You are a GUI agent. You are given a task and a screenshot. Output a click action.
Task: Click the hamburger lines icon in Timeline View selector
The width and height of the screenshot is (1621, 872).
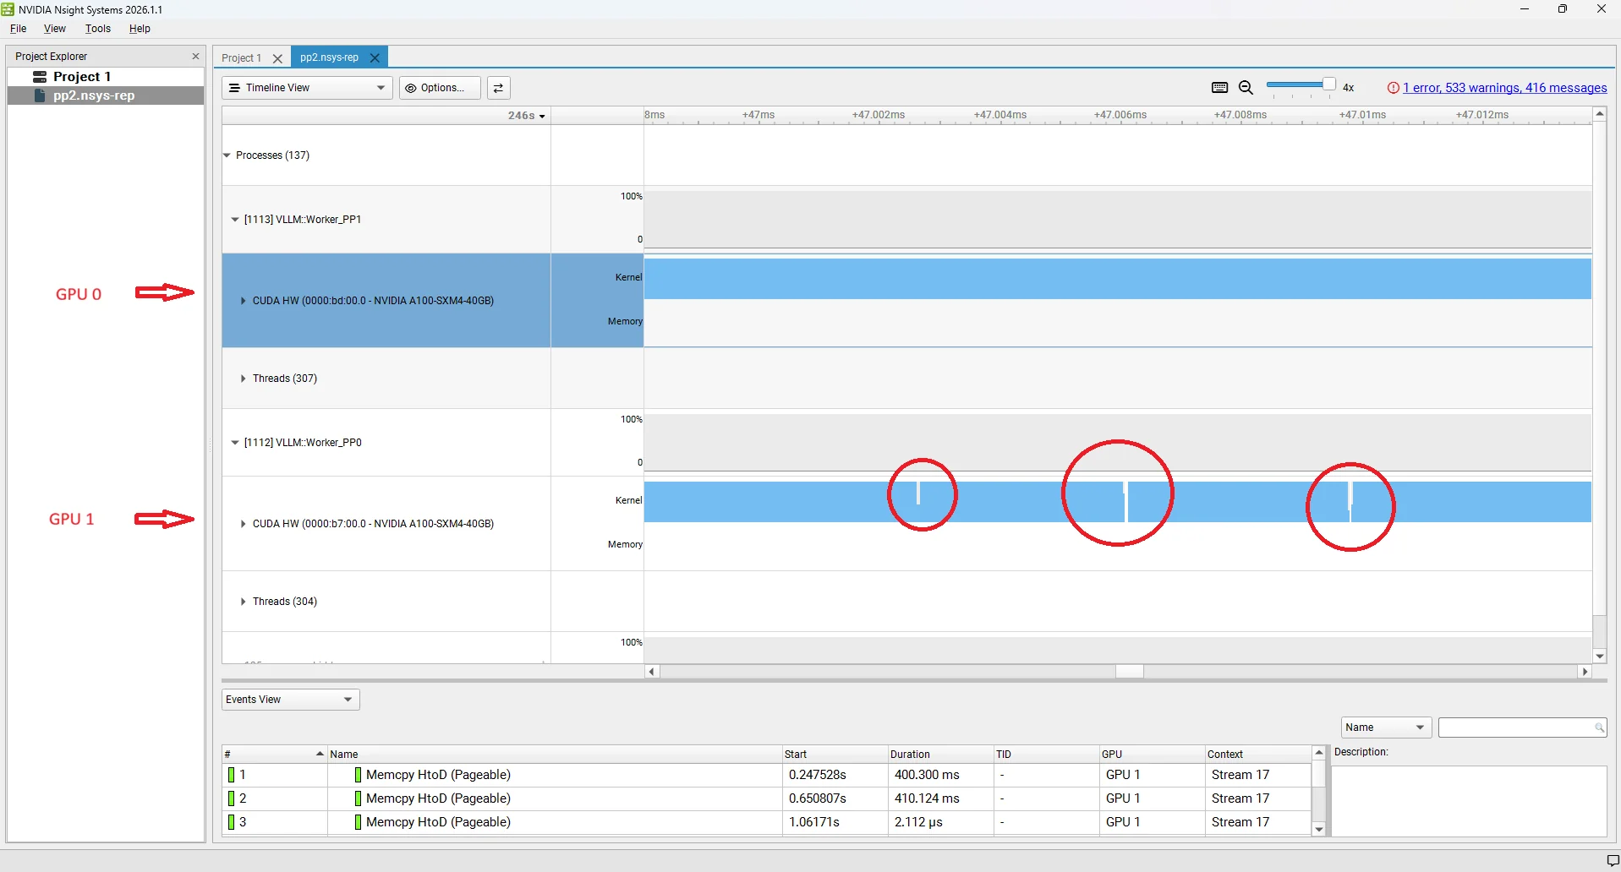click(x=234, y=88)
